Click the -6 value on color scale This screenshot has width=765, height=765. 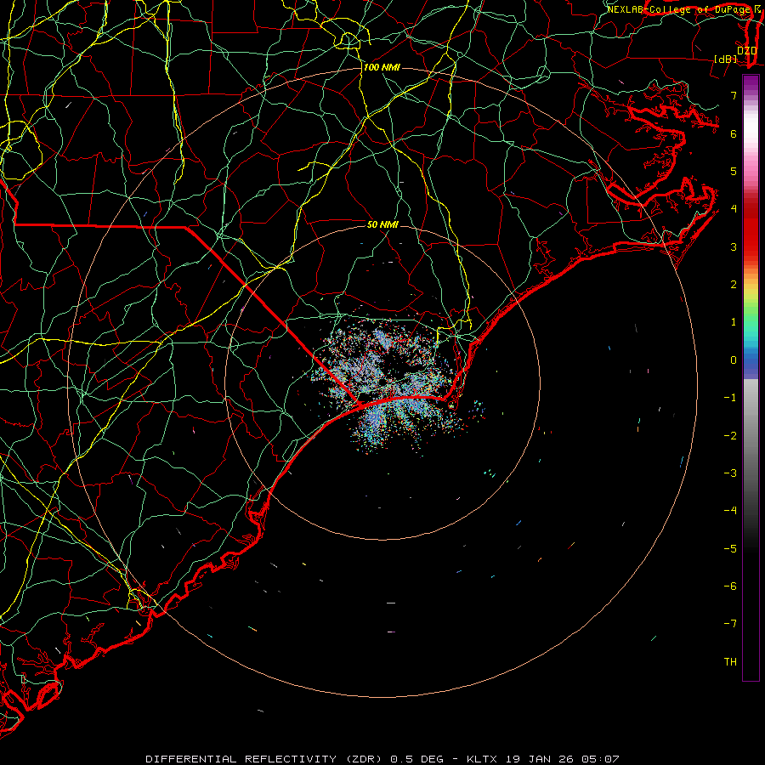730,586
